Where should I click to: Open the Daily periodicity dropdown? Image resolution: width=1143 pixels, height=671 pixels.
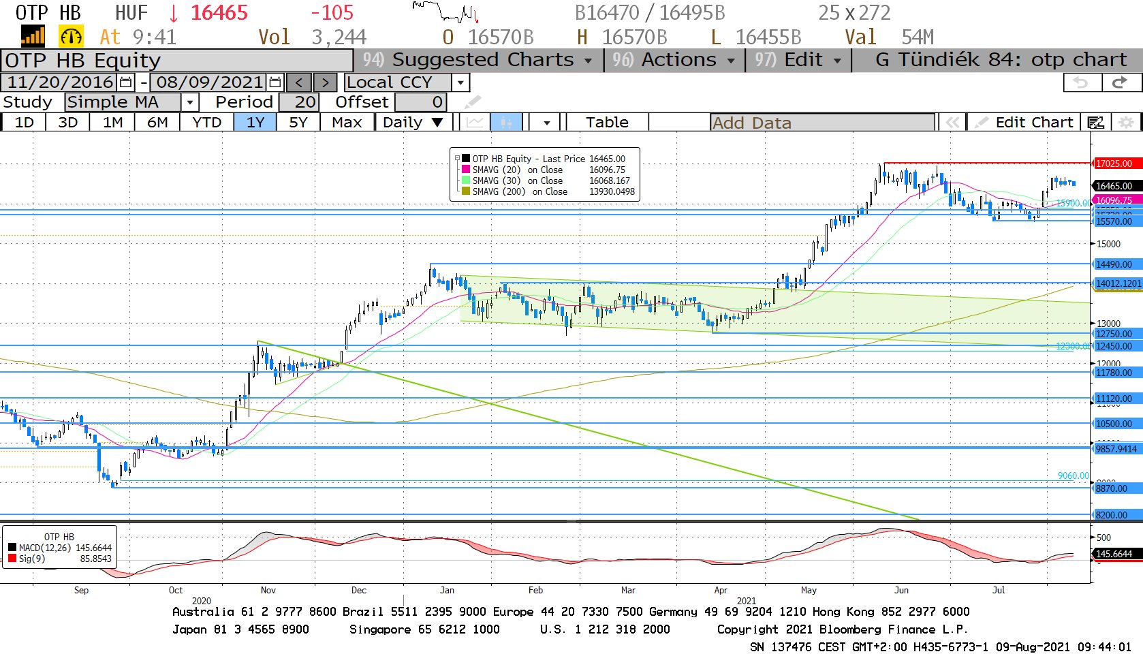pyautogui.click(x=413, y=123)
